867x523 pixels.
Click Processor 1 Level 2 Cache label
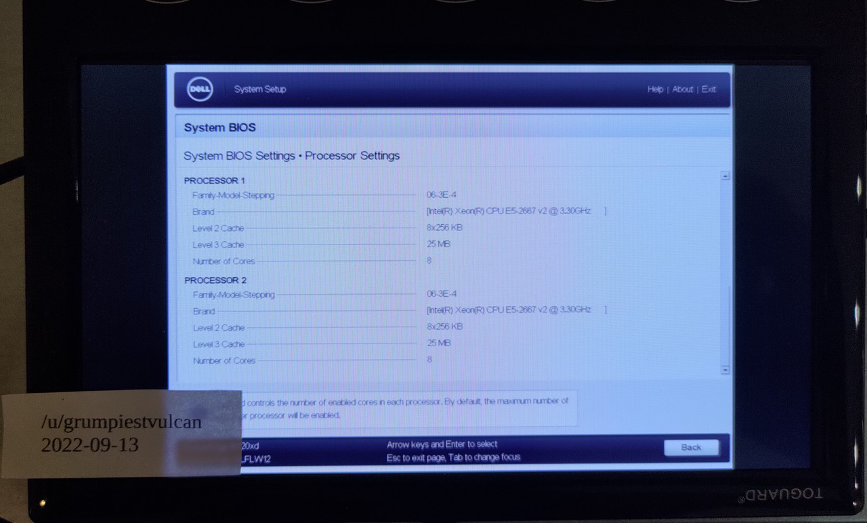click(218, 228)
